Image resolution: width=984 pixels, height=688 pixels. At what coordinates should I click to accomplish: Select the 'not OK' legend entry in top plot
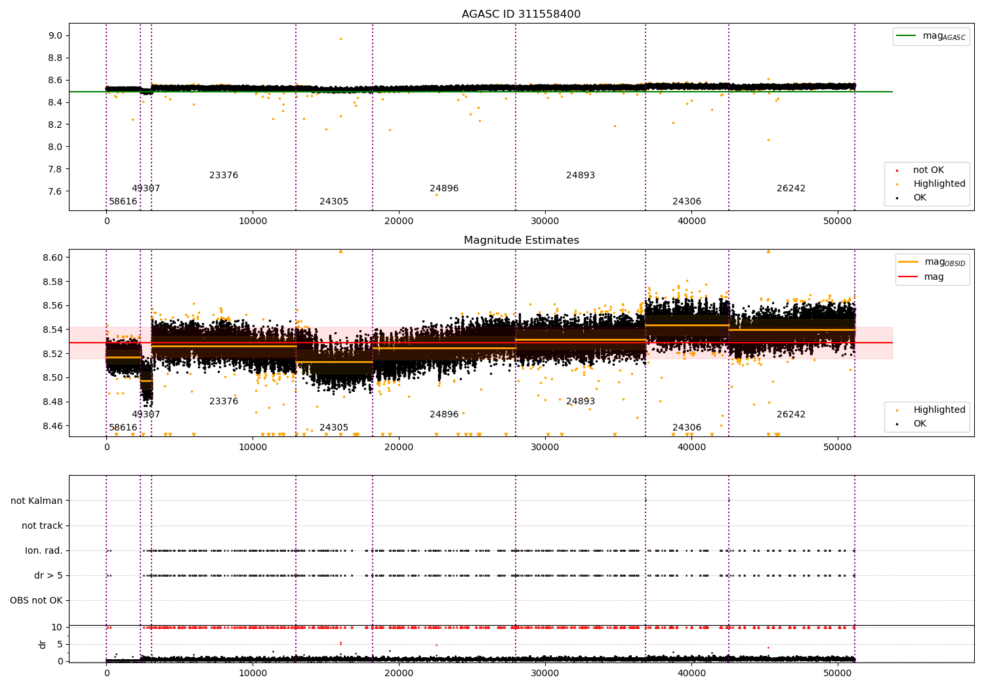(928, 170)
